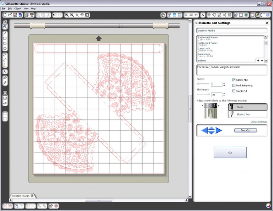Select the Blade tool option
Screen dimensions: 273x211
(x=247, y=107)
